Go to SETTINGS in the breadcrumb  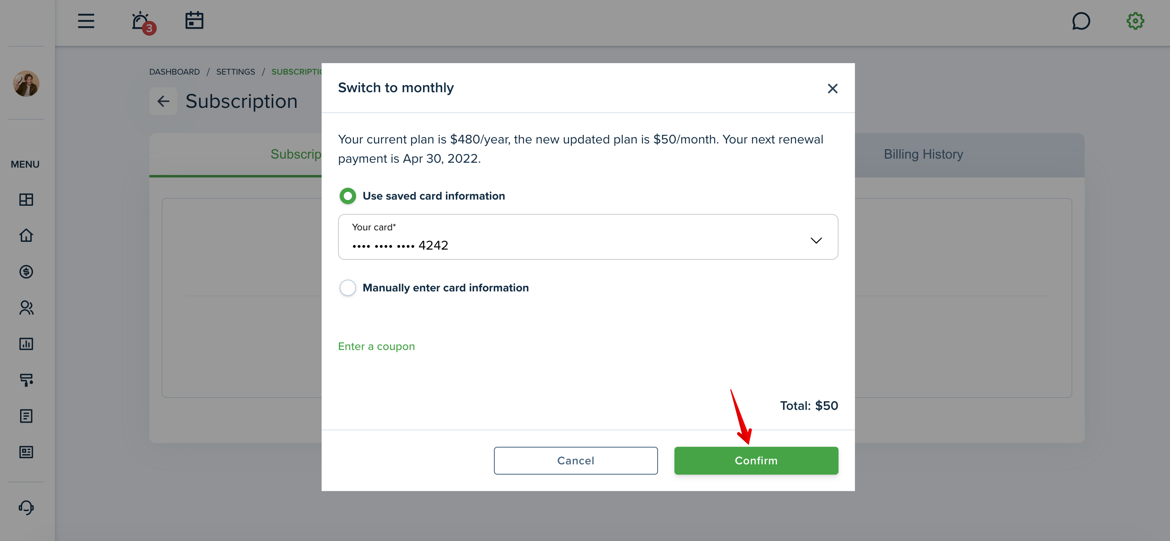pyautogui.click(x=235, y=72)
